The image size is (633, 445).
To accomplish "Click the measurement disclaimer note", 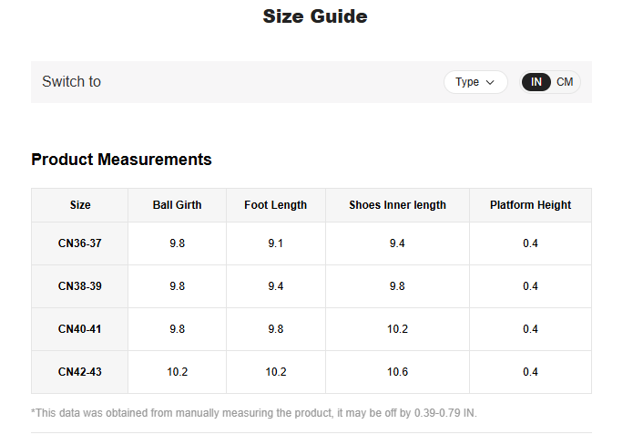I will tap(253, 413).
